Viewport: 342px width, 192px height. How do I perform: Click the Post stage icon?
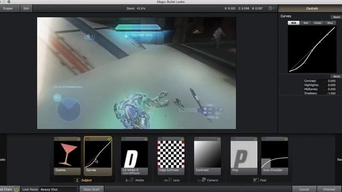pyautogui.click(x=256, y=180)
